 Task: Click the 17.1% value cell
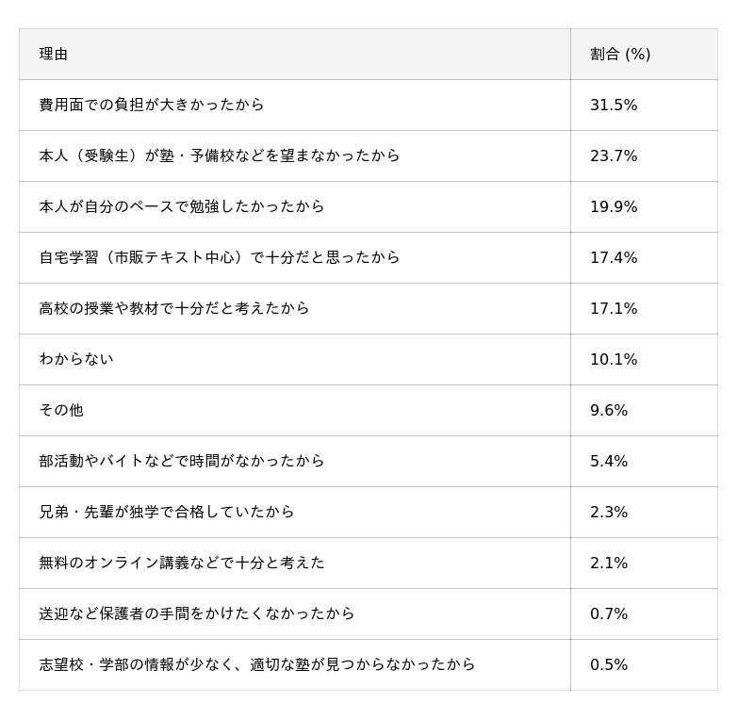tap(614, 309)
